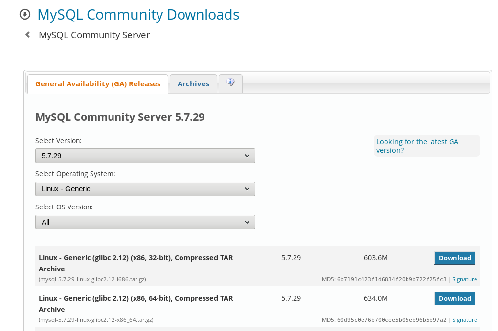Open the MySQL Community Downloads heading link
This screenshot has width=498, height=331.
(138, 15)
